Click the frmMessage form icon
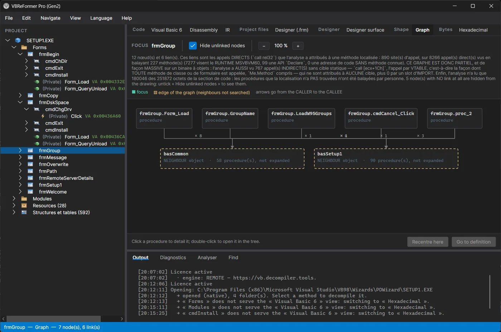The width and height of the screenshot is (501, 332). [30, 157]
